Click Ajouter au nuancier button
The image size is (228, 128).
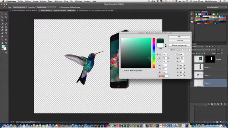coord(179,45)
